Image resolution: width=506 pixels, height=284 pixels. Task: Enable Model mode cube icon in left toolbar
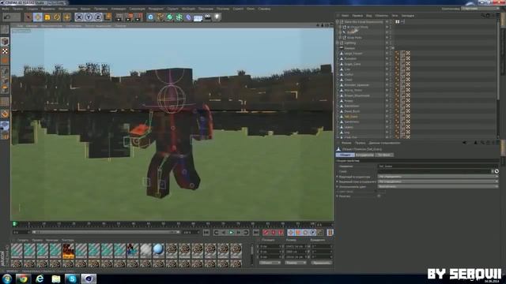tap(5, 42)
